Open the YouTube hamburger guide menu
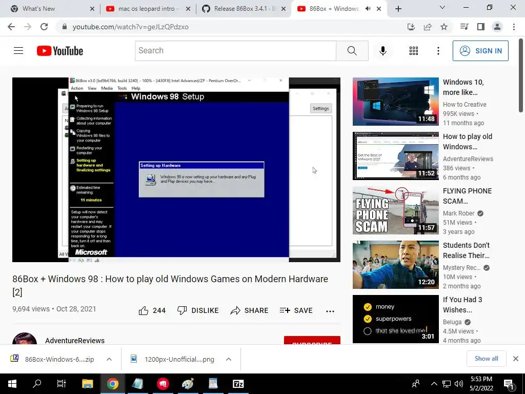 (18, 51)
